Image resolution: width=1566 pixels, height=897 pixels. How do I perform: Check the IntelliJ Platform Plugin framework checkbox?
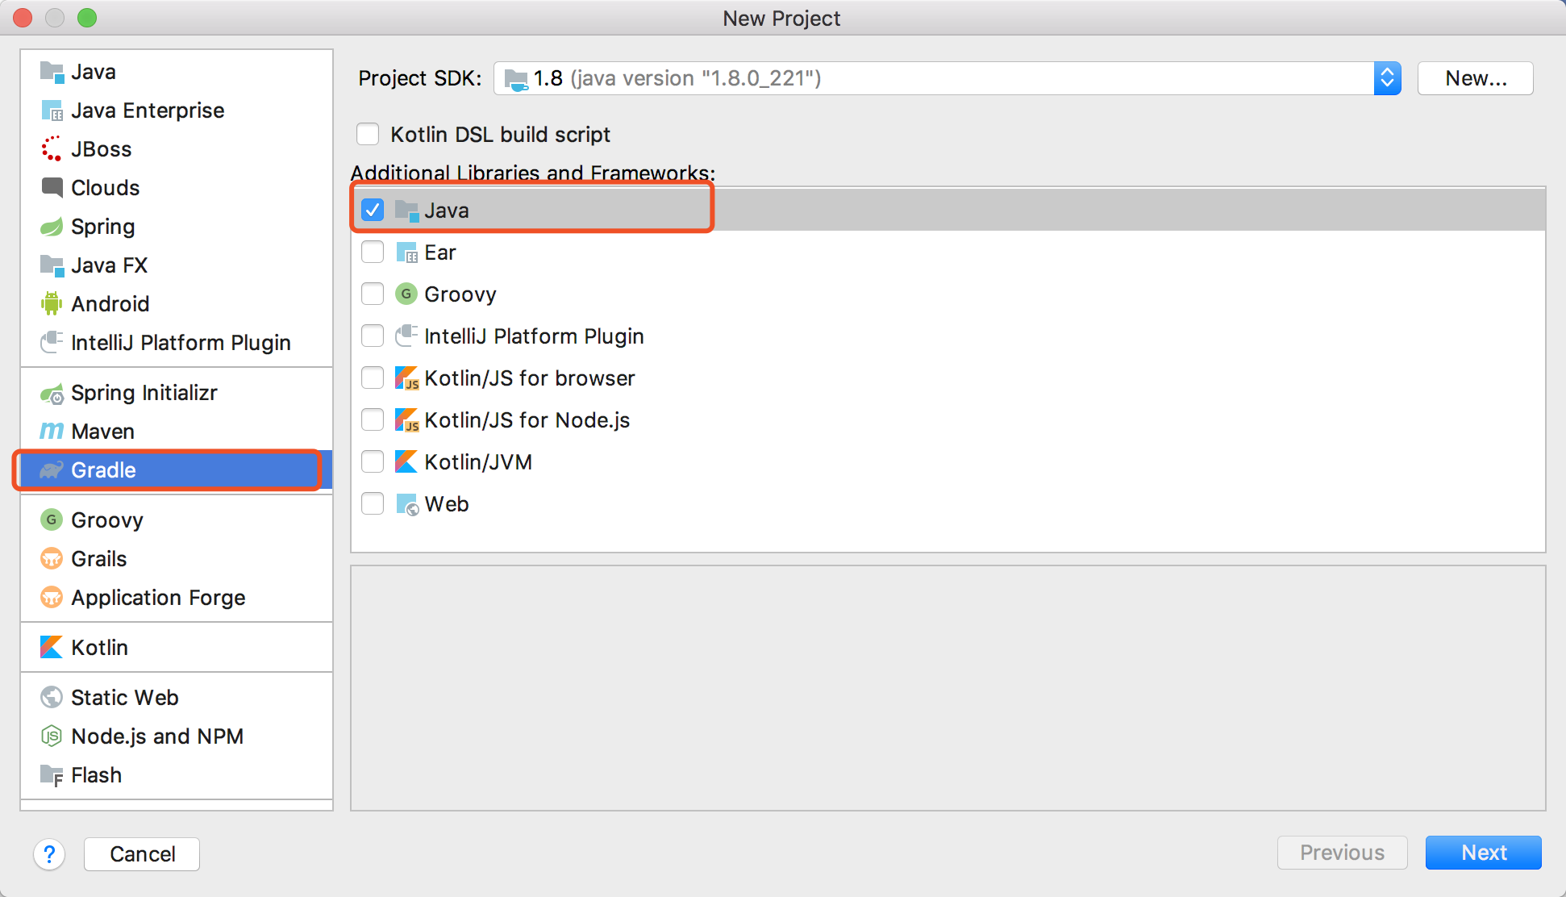tap(373, 336)
